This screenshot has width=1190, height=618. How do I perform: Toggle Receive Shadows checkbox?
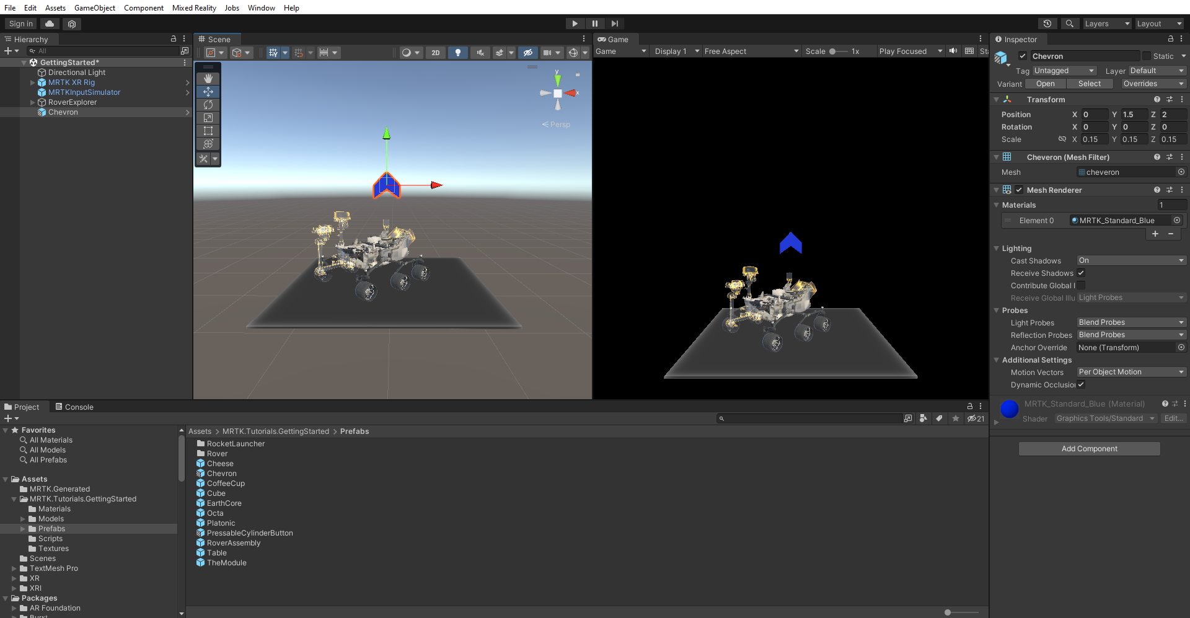coord(1081,273)
